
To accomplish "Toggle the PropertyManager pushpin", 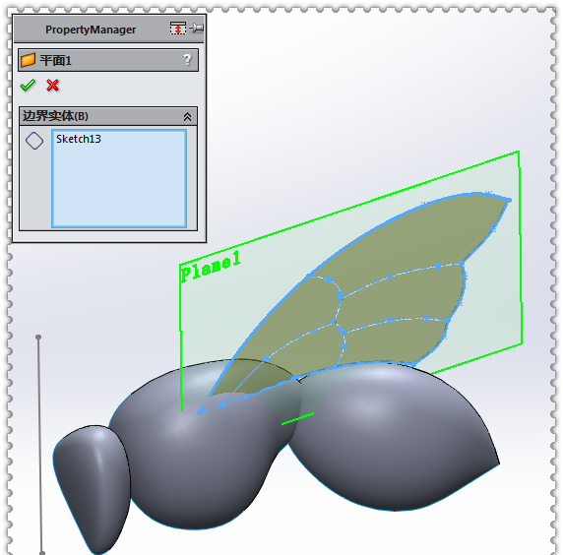I will tap(197, 28).
